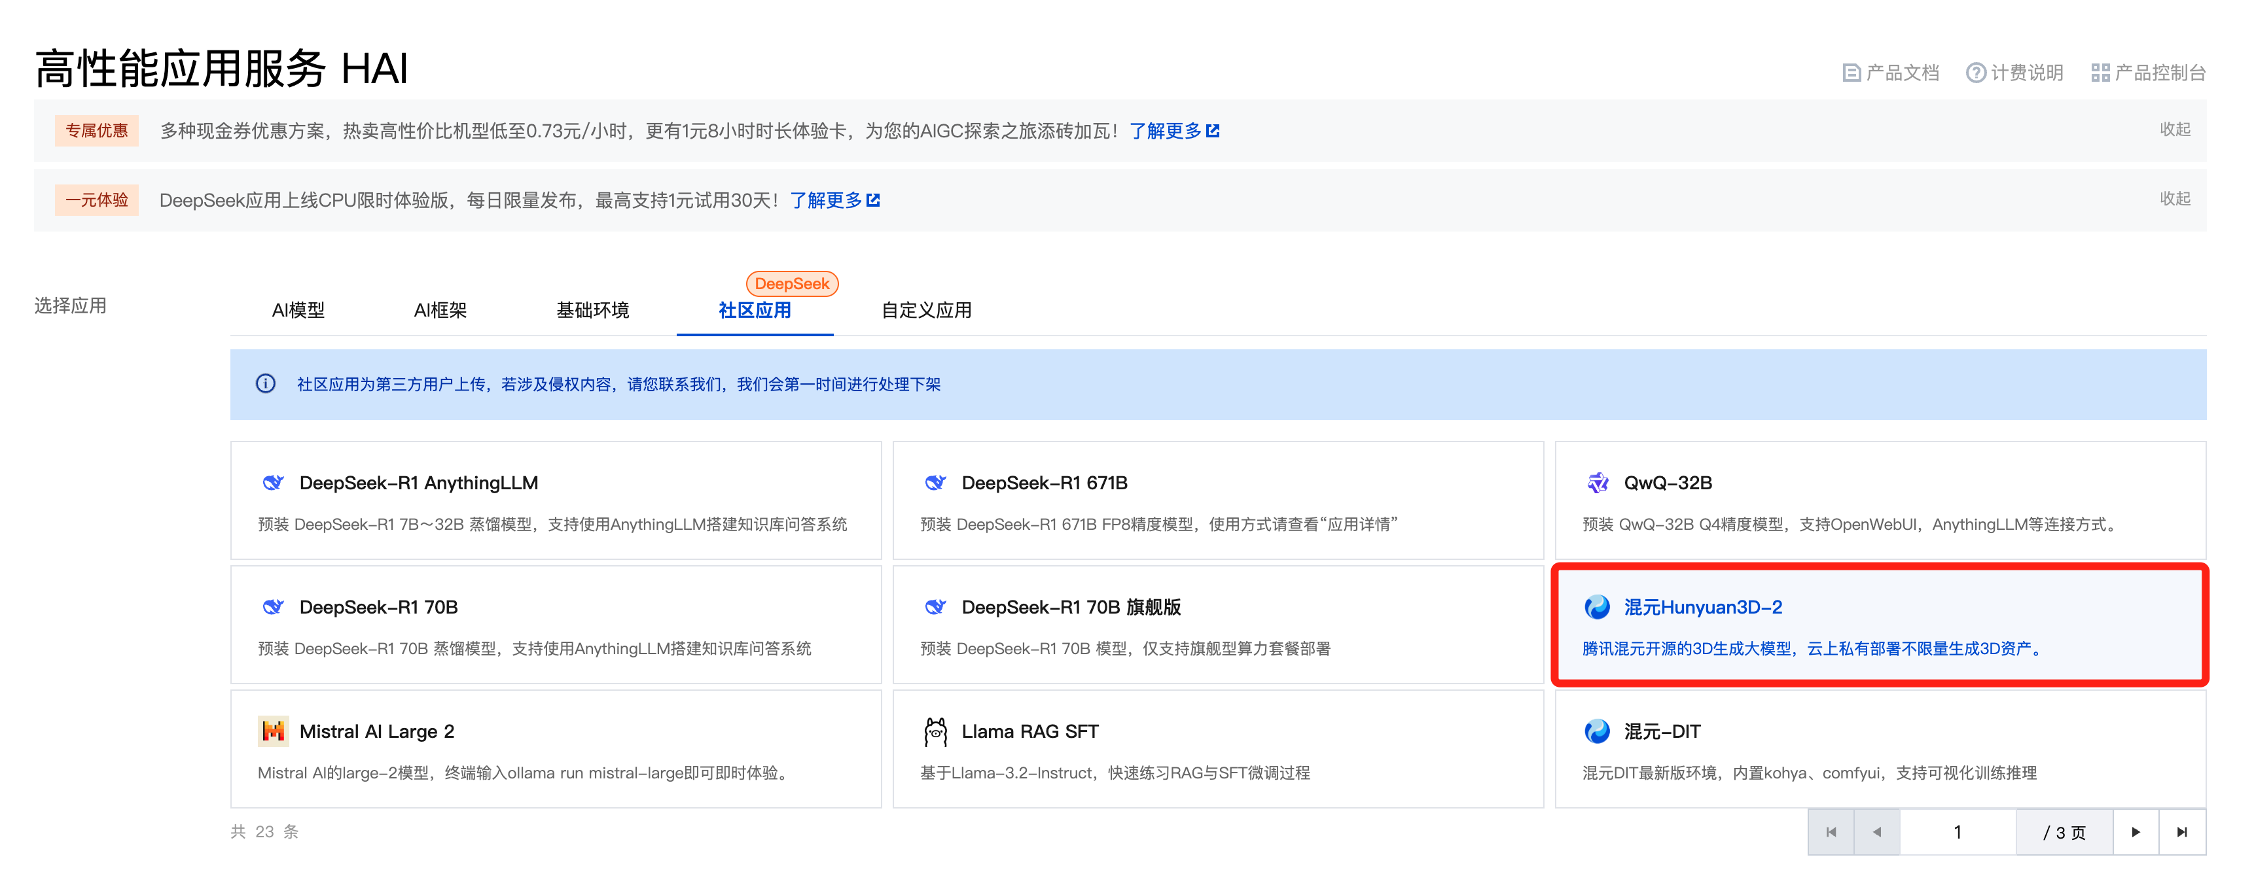
Task: Click the 社区应用为第三方用户上传 notice text
Action: tap(618, 383)
